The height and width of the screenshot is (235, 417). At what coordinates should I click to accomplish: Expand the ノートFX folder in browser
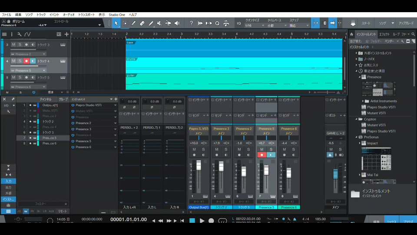pyautogui.click(x=357, y=59)
